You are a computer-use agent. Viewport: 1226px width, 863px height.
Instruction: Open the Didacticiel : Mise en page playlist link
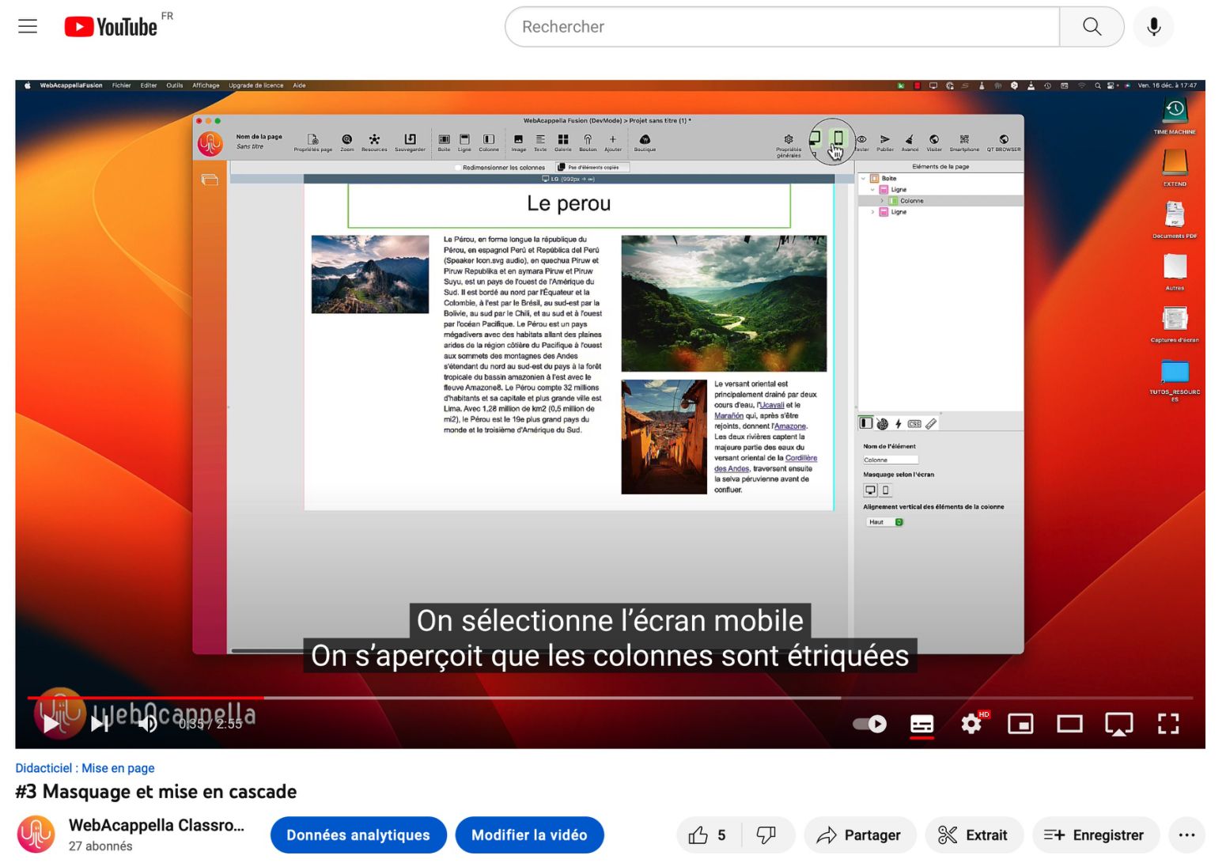pyautogui.click(x=85, y=768)
